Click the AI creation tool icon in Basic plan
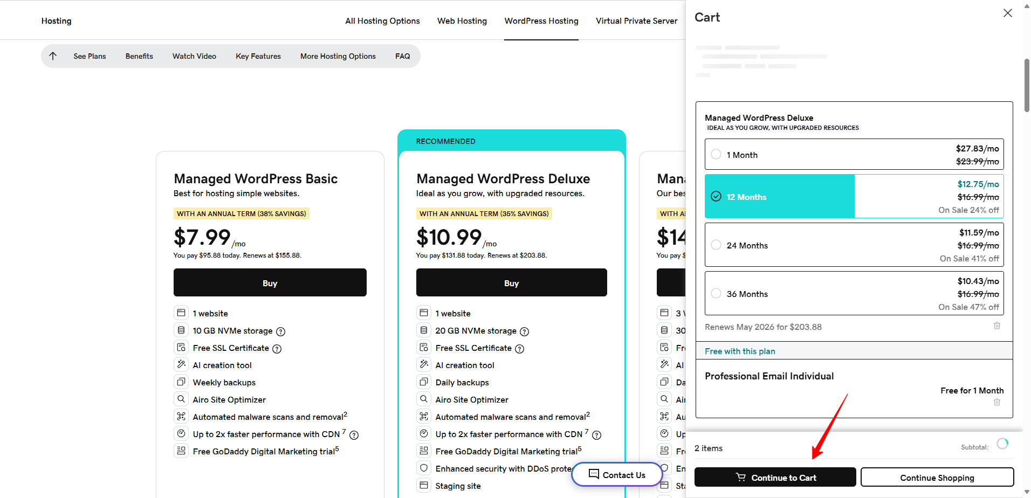 click(181, 364)
